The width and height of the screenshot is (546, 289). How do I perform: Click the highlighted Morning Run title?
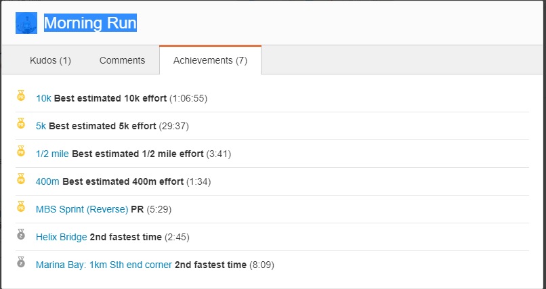click(90, 23)
